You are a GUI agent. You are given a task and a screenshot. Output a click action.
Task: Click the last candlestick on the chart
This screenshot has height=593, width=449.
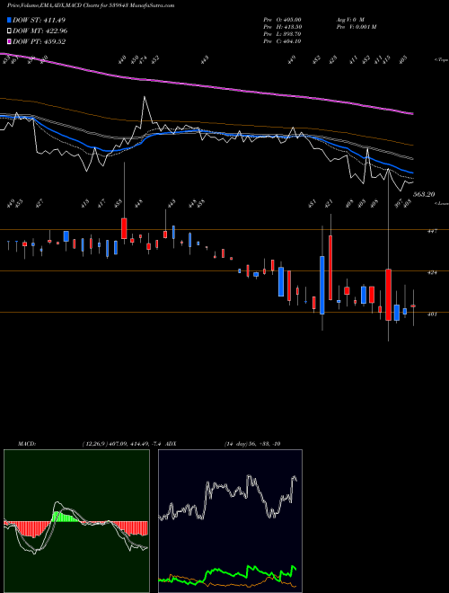pos(413,306)
